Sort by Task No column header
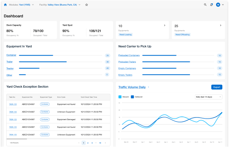 (x=12, y=97)
